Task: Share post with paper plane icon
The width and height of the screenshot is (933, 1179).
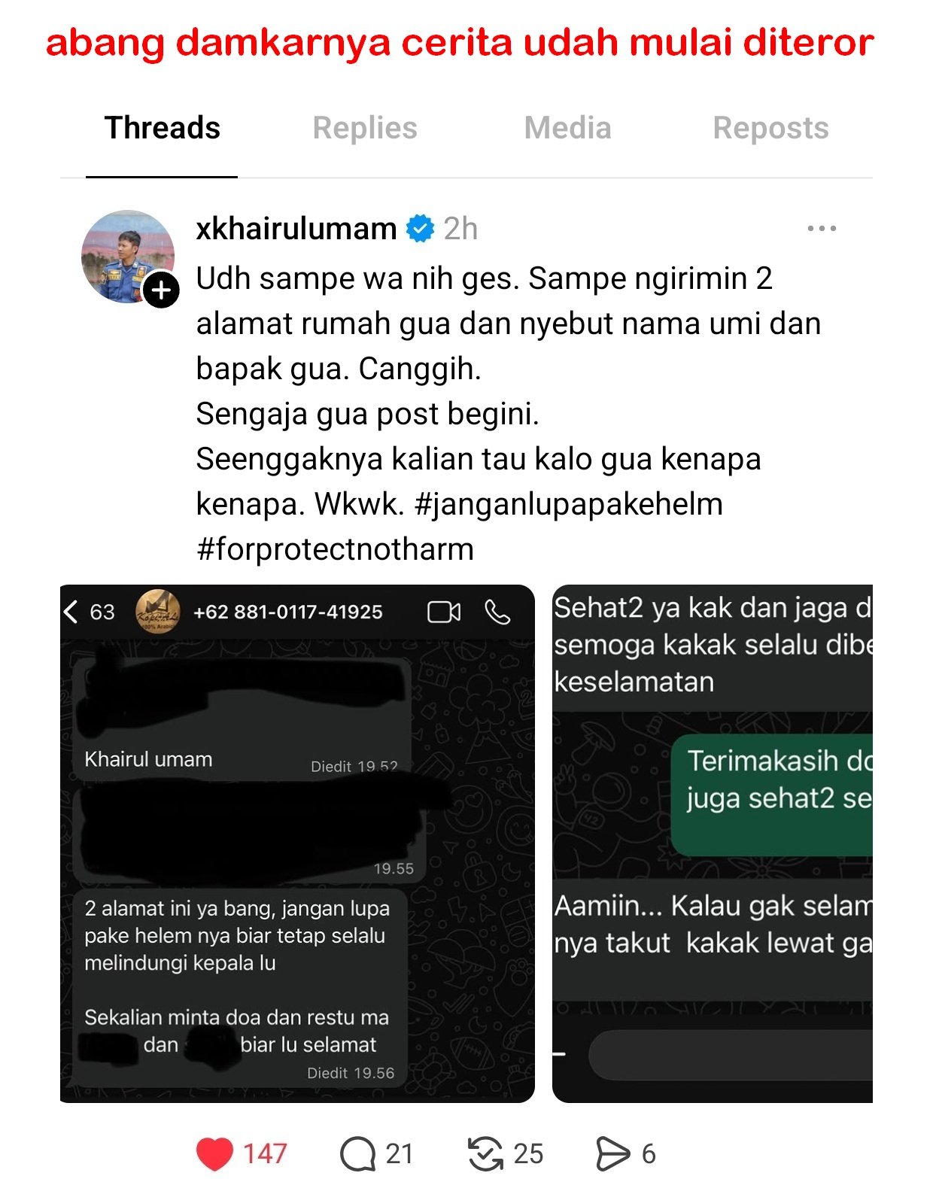Action: 613,1153
